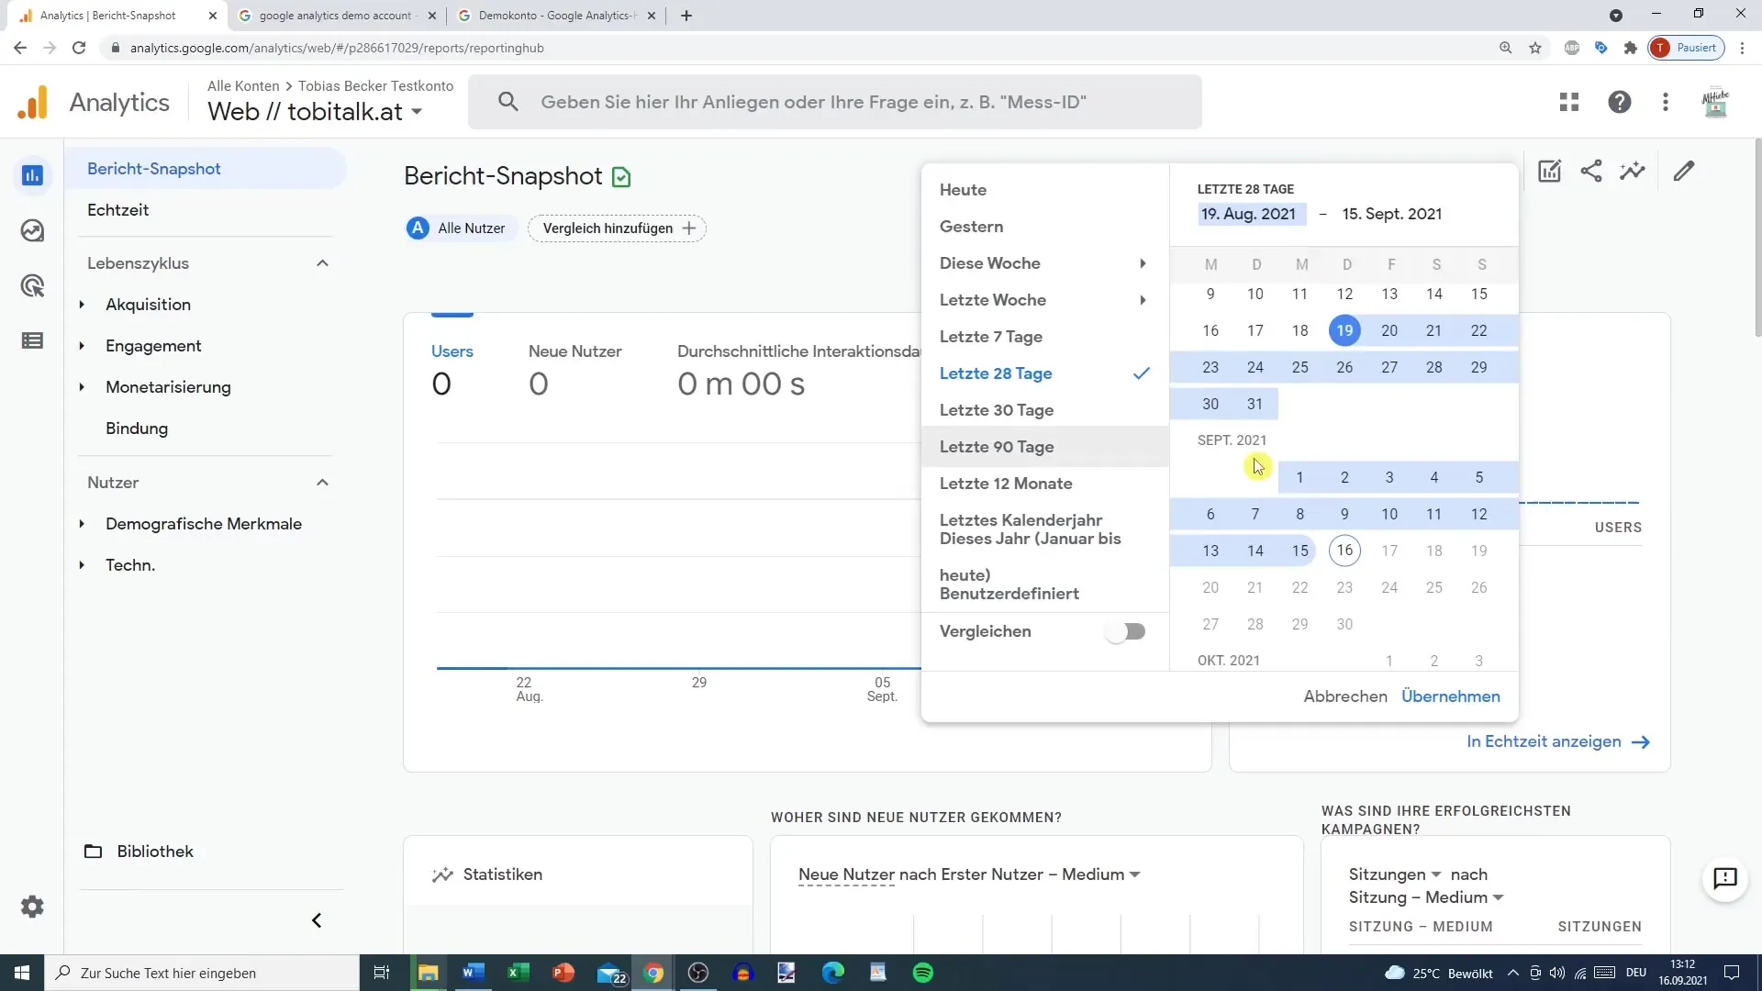Open the Explore icon in left rail
This screenshot has height=991, width=1762.
32,230
